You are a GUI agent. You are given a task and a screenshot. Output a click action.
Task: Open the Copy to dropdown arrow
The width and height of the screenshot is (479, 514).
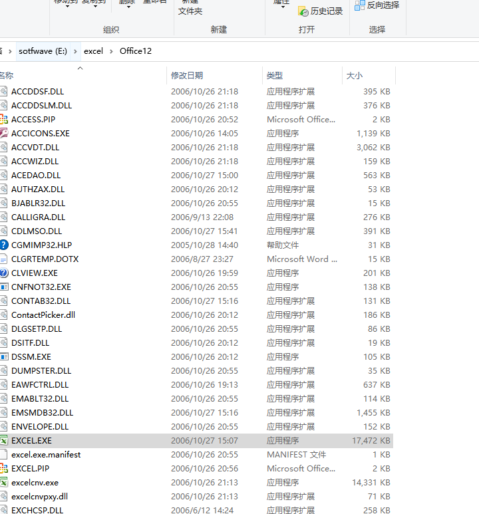95,6
